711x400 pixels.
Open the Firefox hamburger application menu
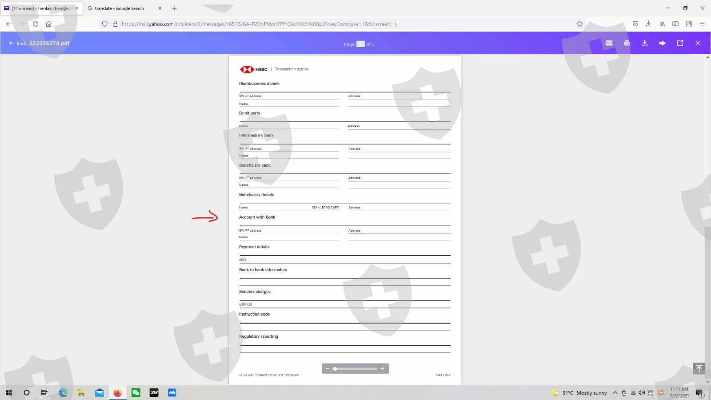tap(702, 24)
